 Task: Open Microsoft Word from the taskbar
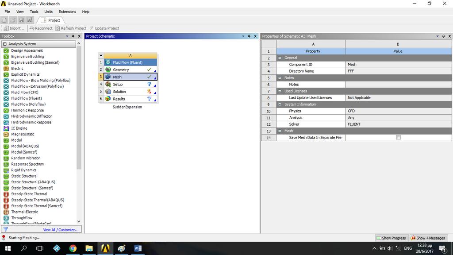[x=138, y=248]
